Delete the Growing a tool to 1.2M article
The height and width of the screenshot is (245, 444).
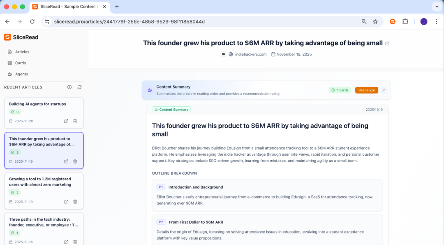pos(75,202)
